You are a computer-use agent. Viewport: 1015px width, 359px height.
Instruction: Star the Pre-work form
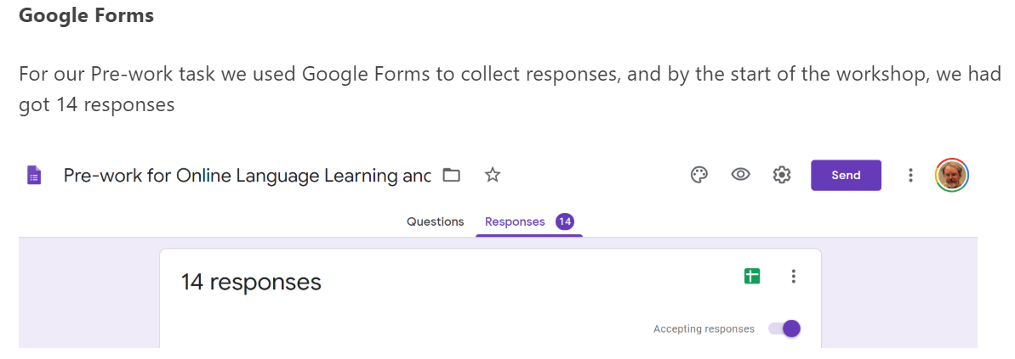[x=492, y=176]
